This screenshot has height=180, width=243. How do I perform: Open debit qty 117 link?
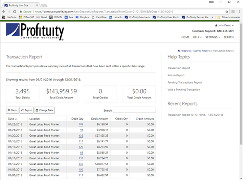81,175
